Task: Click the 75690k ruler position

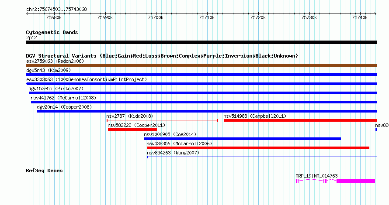Action: point(105,17)
